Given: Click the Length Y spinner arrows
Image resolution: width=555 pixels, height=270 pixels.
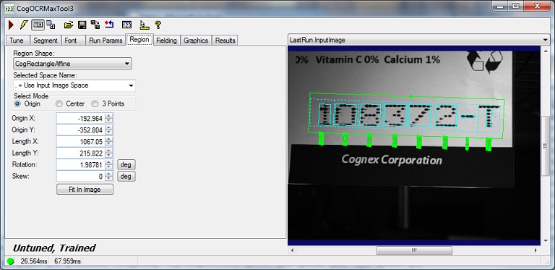Looking at the screenshot, I should tap(109, 153).
